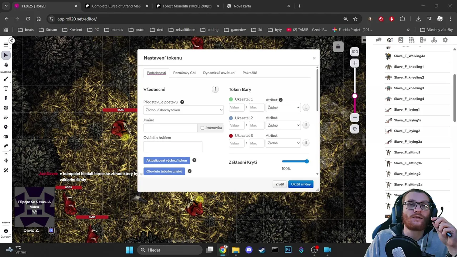Pick the Ruler measure tool
Screen dimensions: 457x257
click(6, 98)
